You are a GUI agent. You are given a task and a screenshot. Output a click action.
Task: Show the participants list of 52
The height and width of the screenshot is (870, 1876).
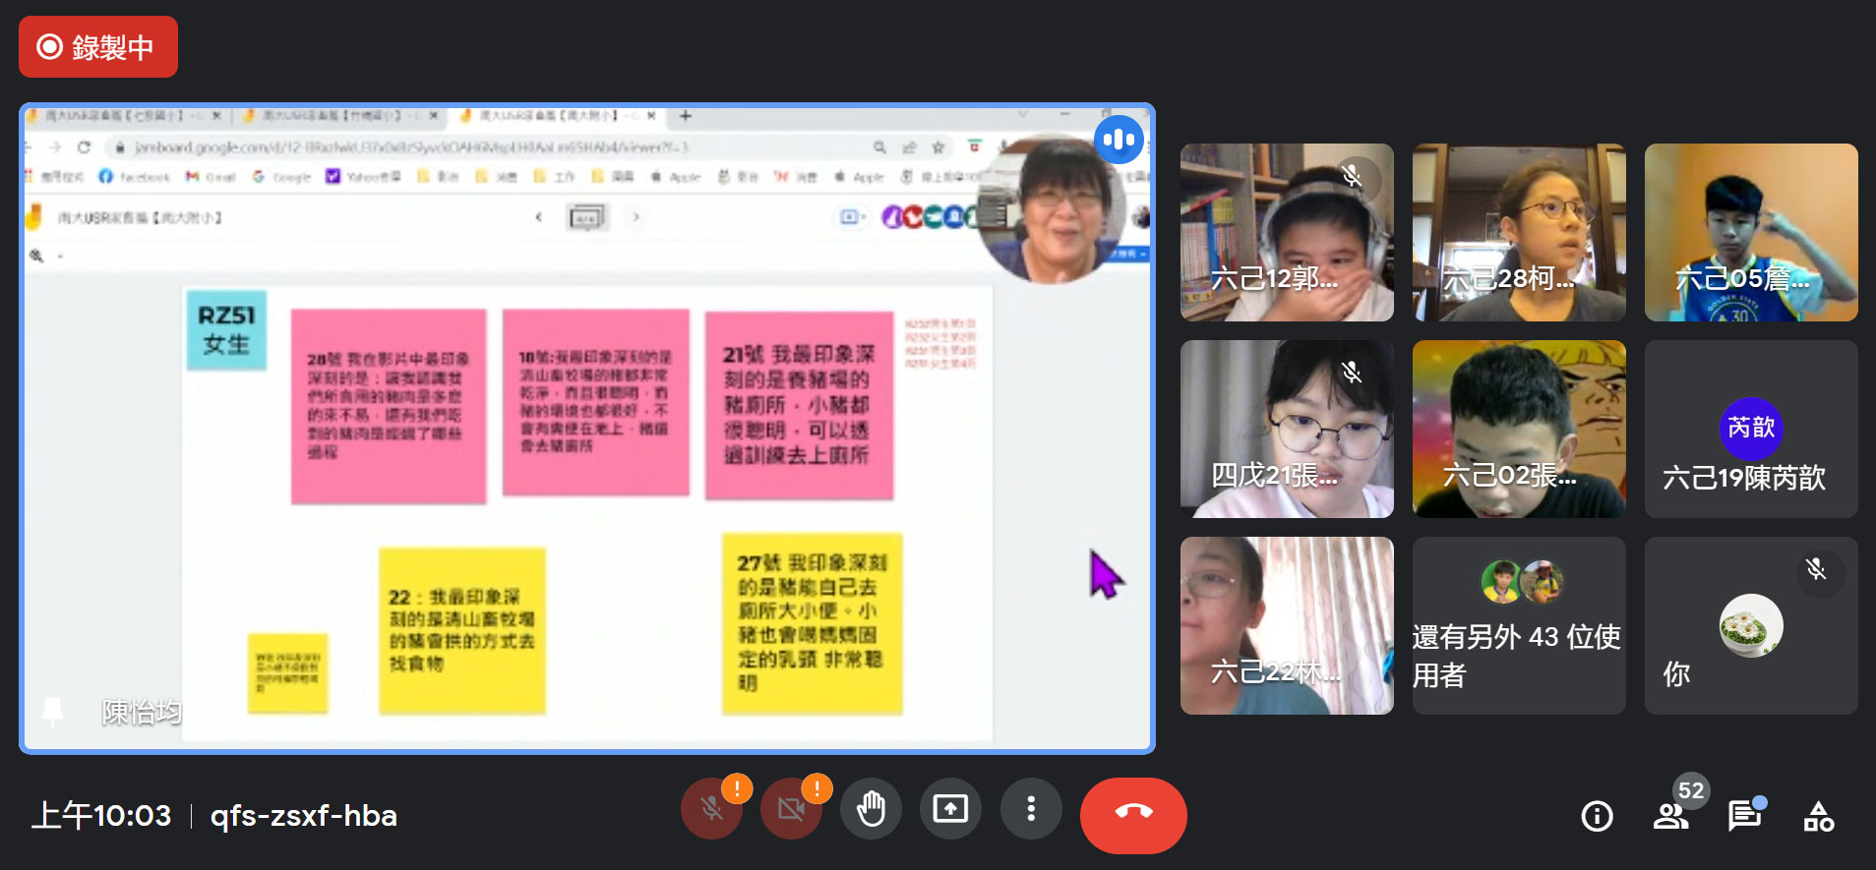coord(1670,816)
